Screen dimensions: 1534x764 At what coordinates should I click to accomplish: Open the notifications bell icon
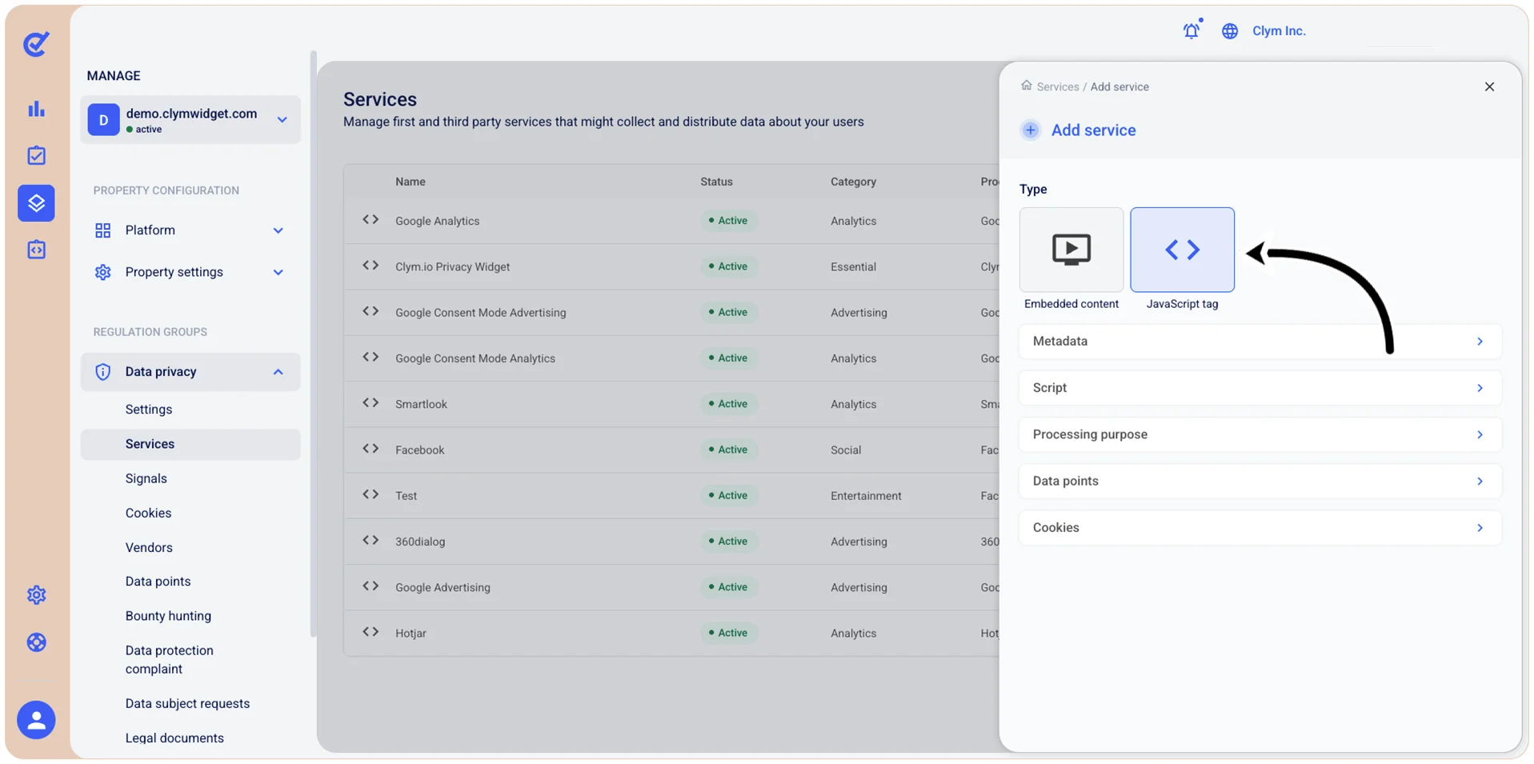[x=1192, y=30]
